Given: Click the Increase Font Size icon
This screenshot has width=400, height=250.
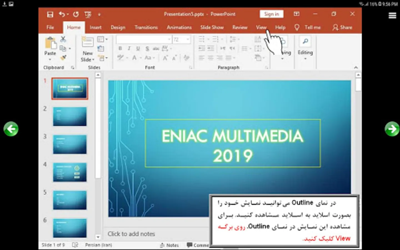Looking at the screenshot, I should 166,58.
